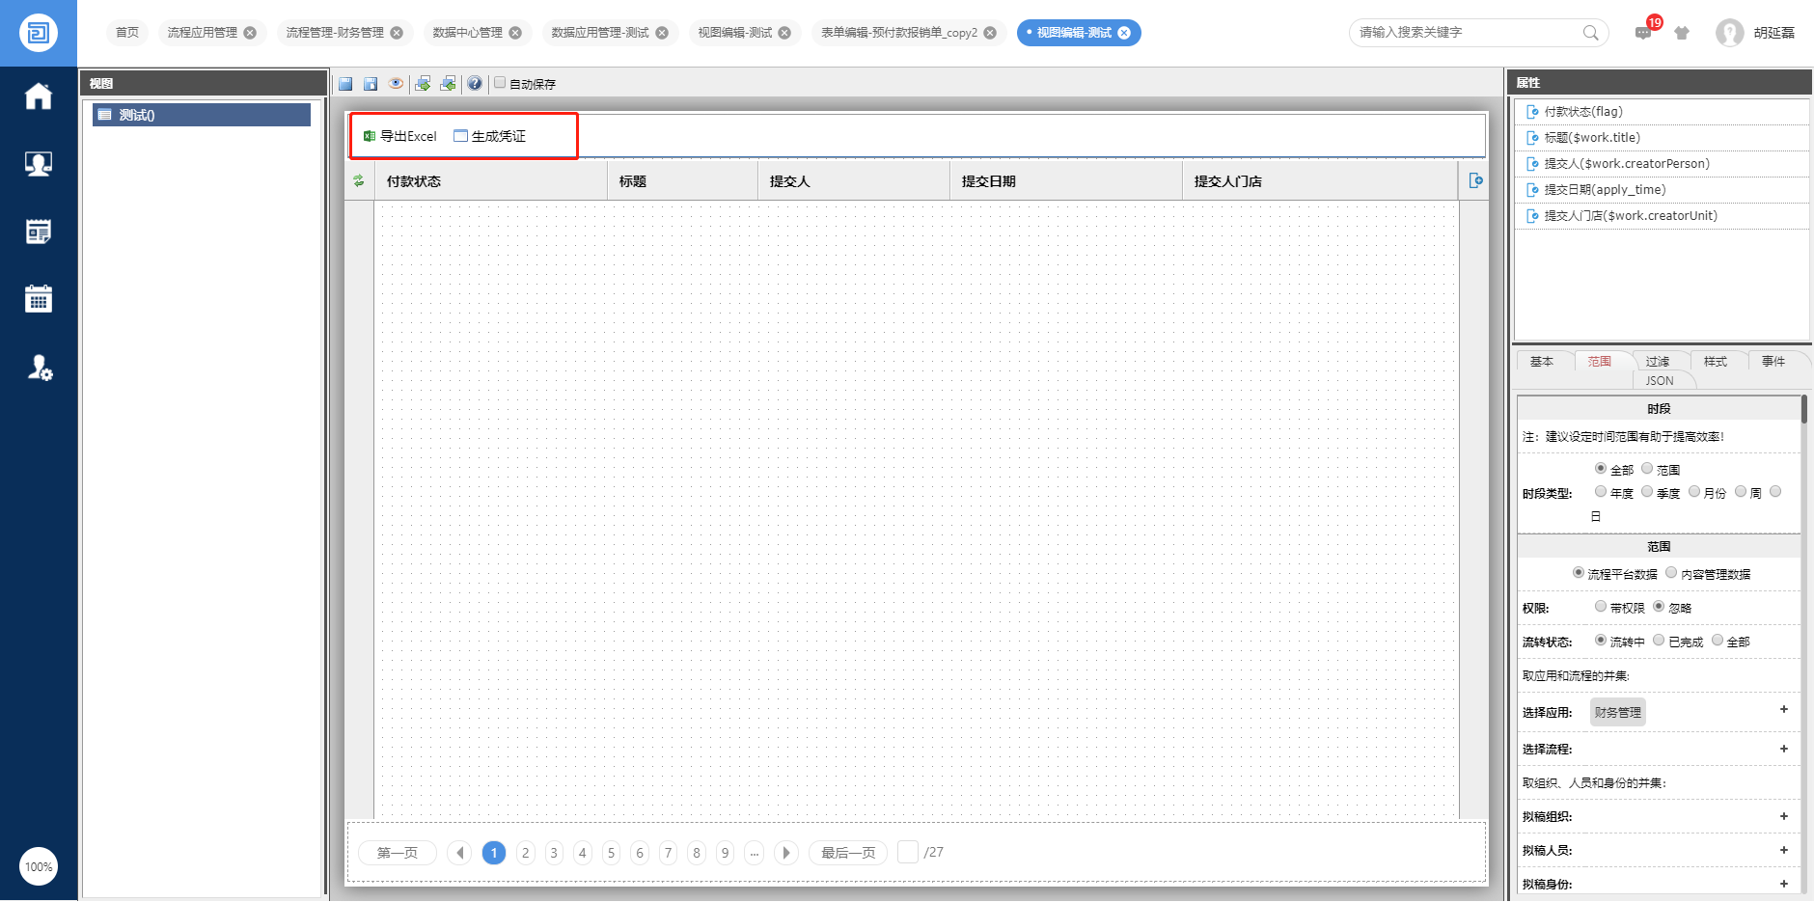Expand 选择应用 with the plus button
Screen dimensions: 1814x902
(x=1784, y=709)
